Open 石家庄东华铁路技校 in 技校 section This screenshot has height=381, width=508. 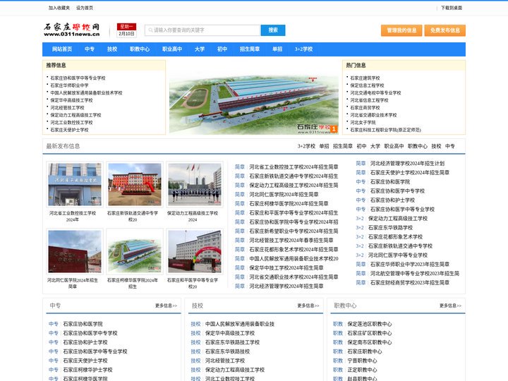227,351
